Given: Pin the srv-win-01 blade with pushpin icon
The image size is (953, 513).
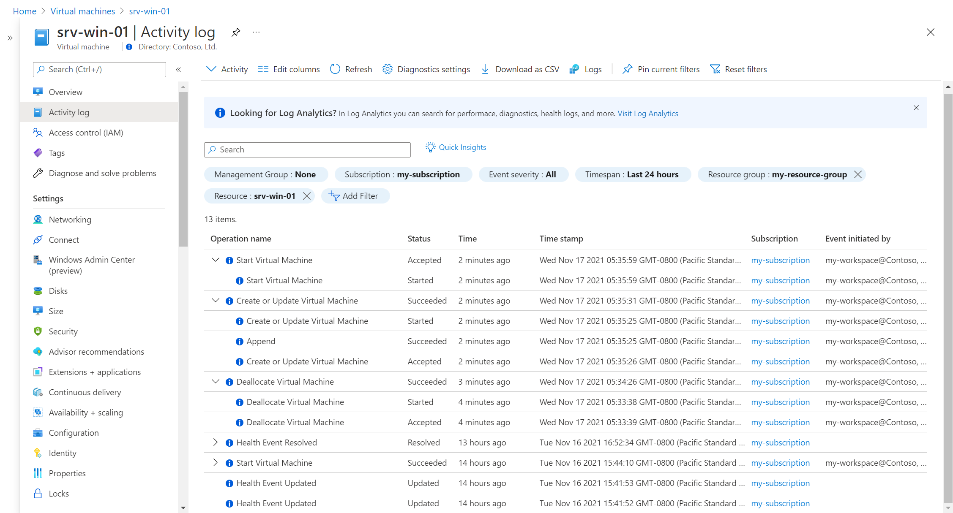Looking at the screenshot, I should [236, 32].
